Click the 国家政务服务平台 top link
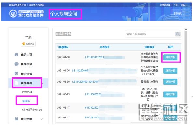The image size is (193, 125). pos(18,5)
